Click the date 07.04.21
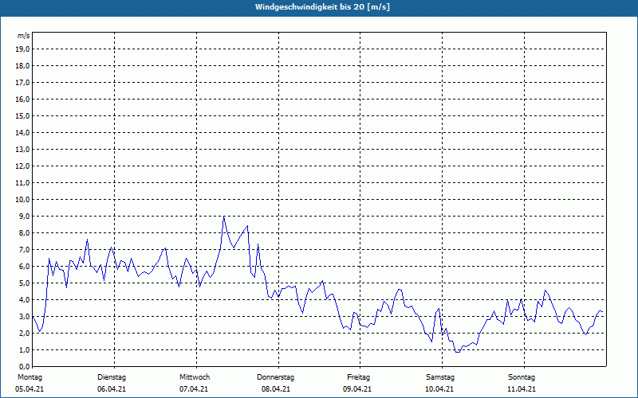638x398 pixels. pos(194,389)
